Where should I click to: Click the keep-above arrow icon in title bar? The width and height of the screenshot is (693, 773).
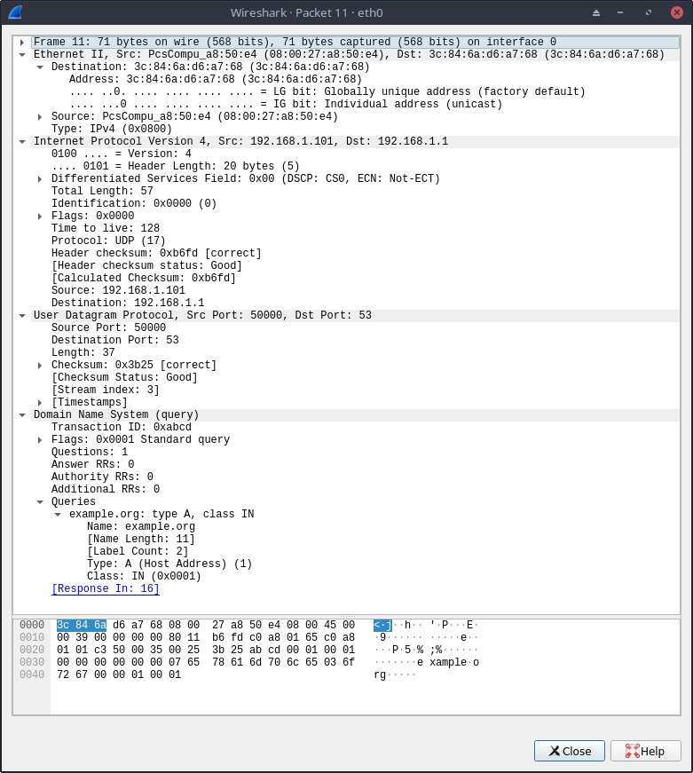click(x=596, y=12)
